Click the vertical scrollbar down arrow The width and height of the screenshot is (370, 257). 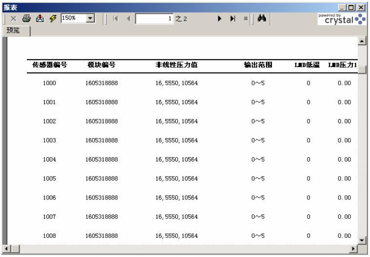pyautogui.click(x=362, y=240)
